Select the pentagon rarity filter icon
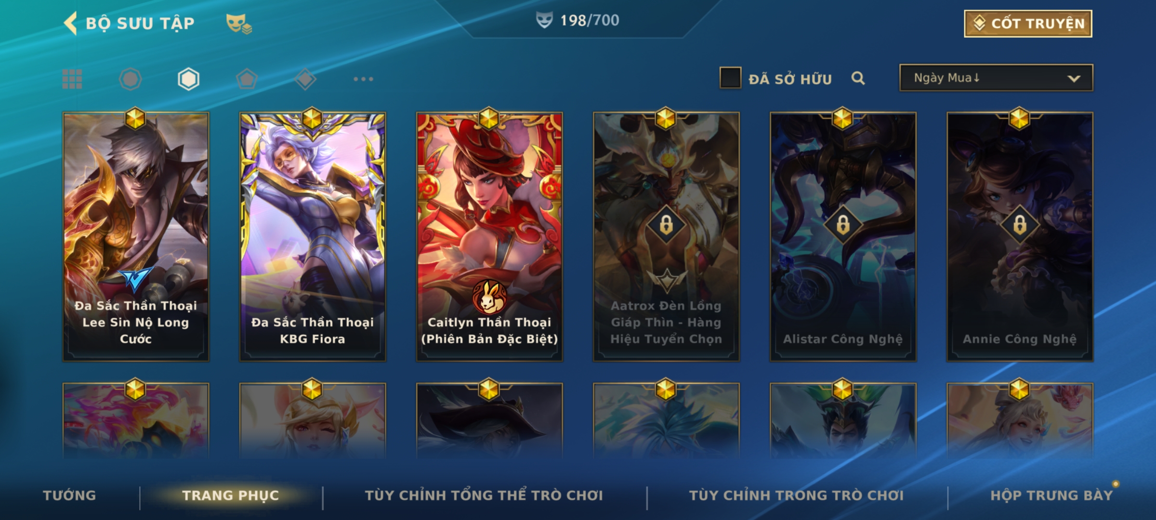The image size is (1156, 520). (x=247, y=79)
